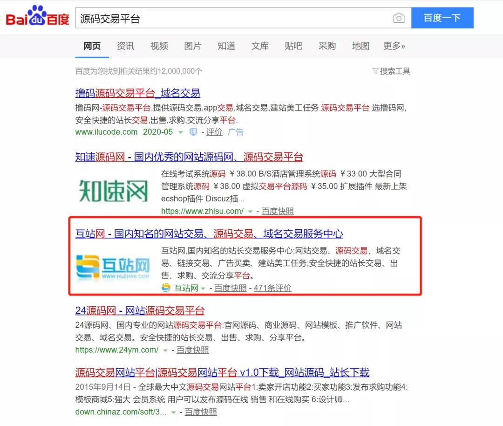Open the 更多» tab menu
503x426 pixels.
(394, 46)
